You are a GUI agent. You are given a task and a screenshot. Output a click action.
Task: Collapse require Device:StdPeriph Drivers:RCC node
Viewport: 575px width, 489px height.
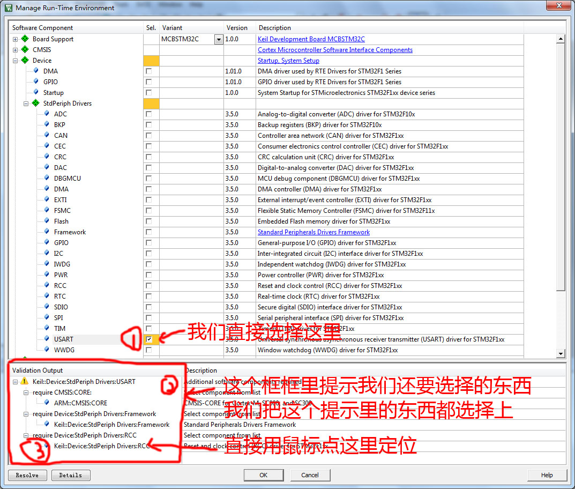pyautogui.click(x=26, y=435)
